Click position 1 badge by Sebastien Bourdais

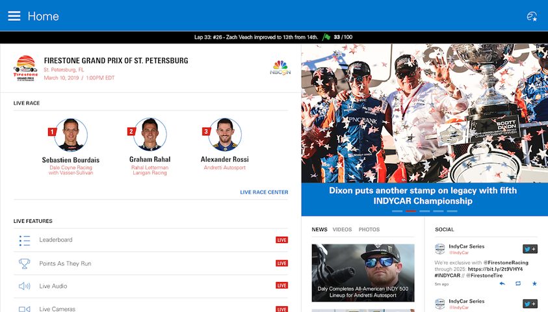[x=52, y=132]
